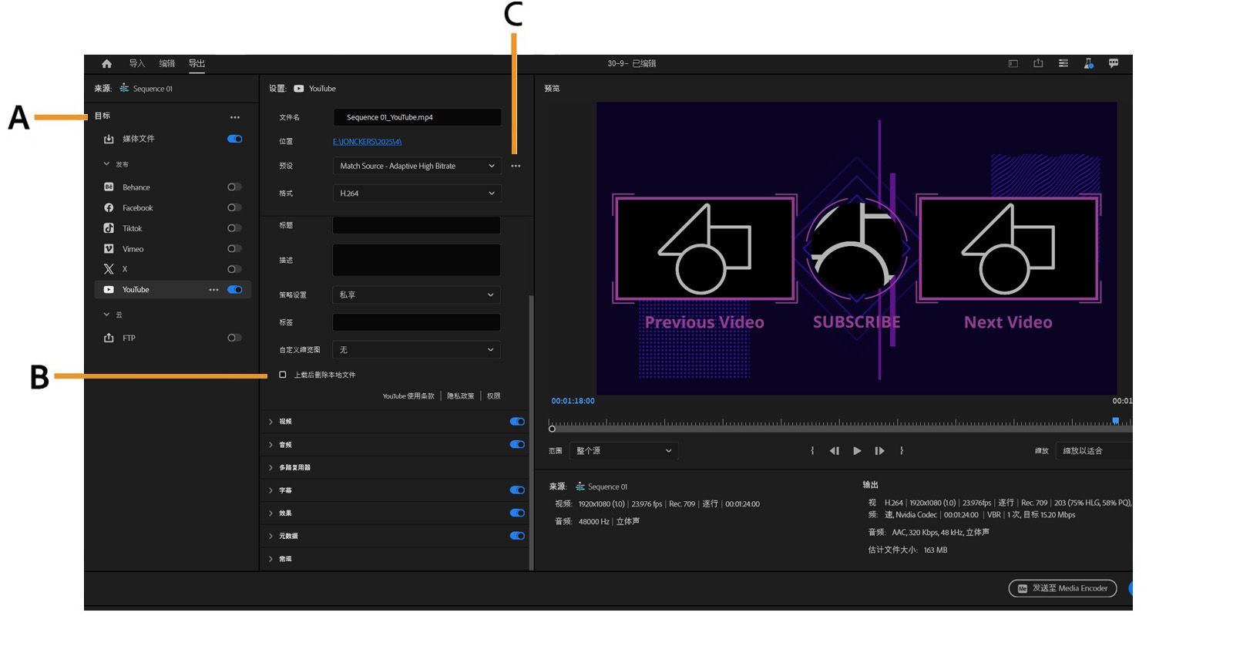Click the speech bubble icon at top right
1233x653 pixels.
[x=1114, y=64]
